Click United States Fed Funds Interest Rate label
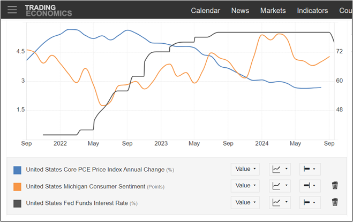Viewport: 353px width, 222px height. (82, 203)
